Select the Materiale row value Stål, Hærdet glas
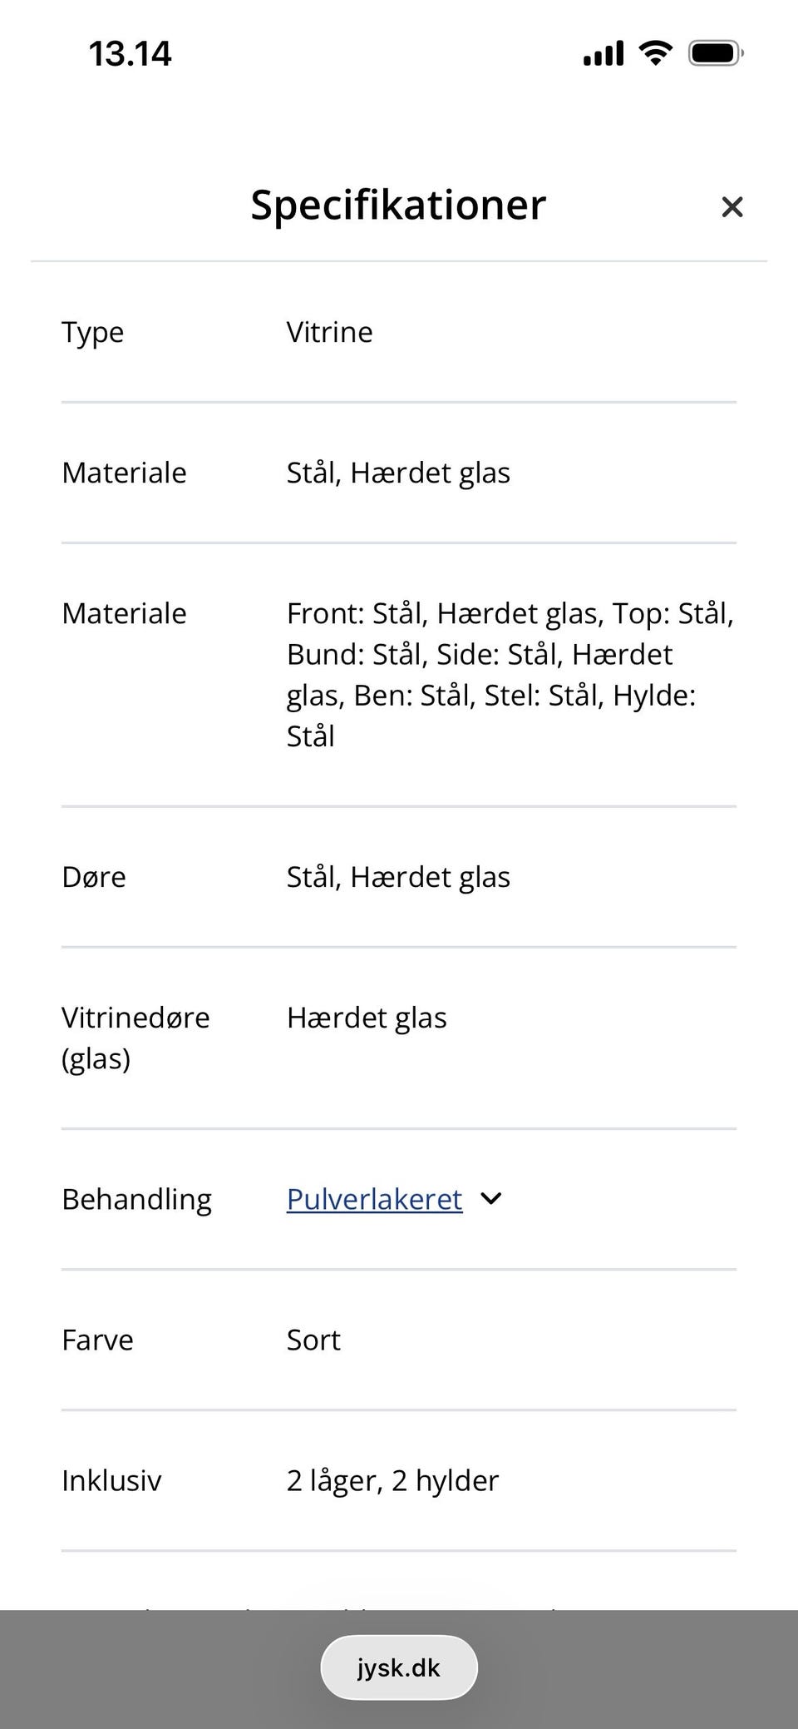The width and height of the screenshot is (798, 1729). click(398, 473)
